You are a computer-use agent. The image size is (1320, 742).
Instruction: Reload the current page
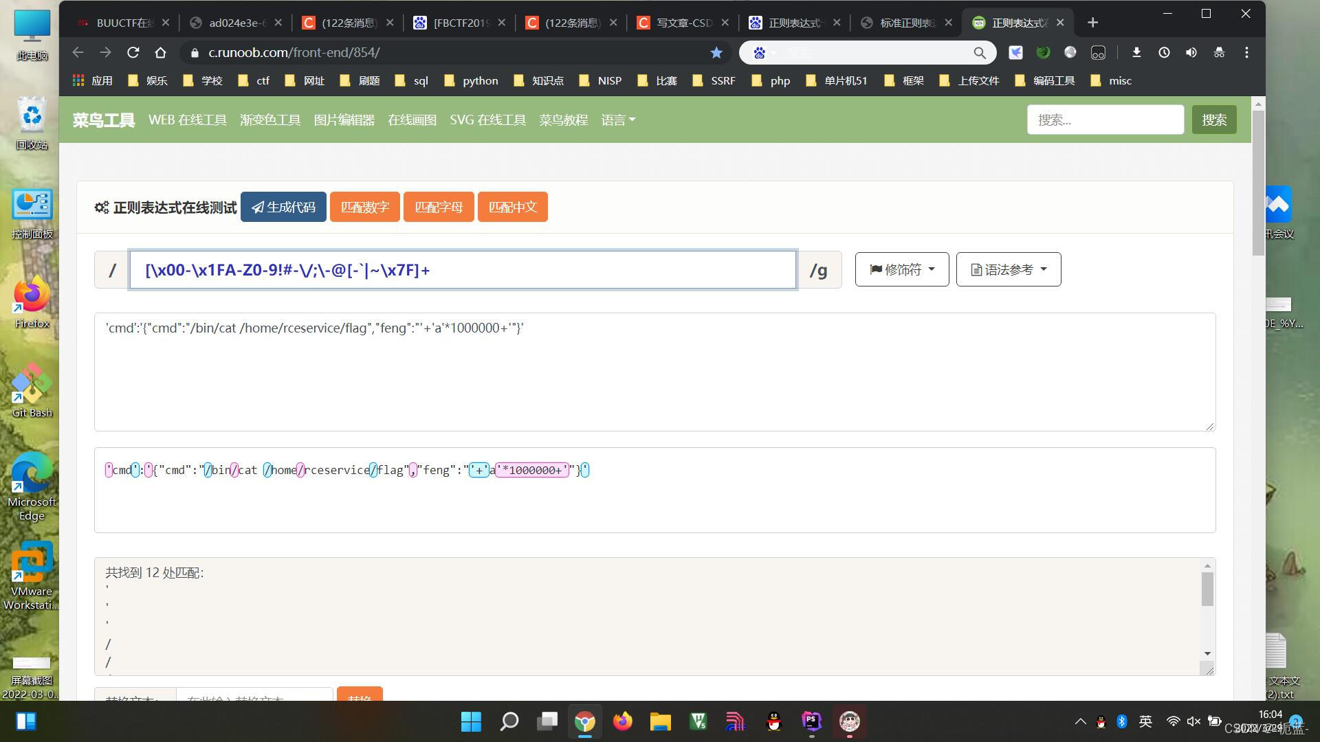133,52
